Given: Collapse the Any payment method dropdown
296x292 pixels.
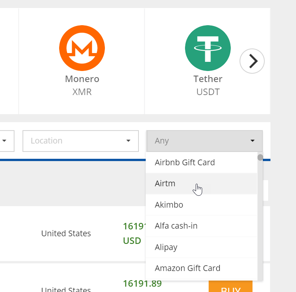Looking at the screenshot, I should (204, 141).
